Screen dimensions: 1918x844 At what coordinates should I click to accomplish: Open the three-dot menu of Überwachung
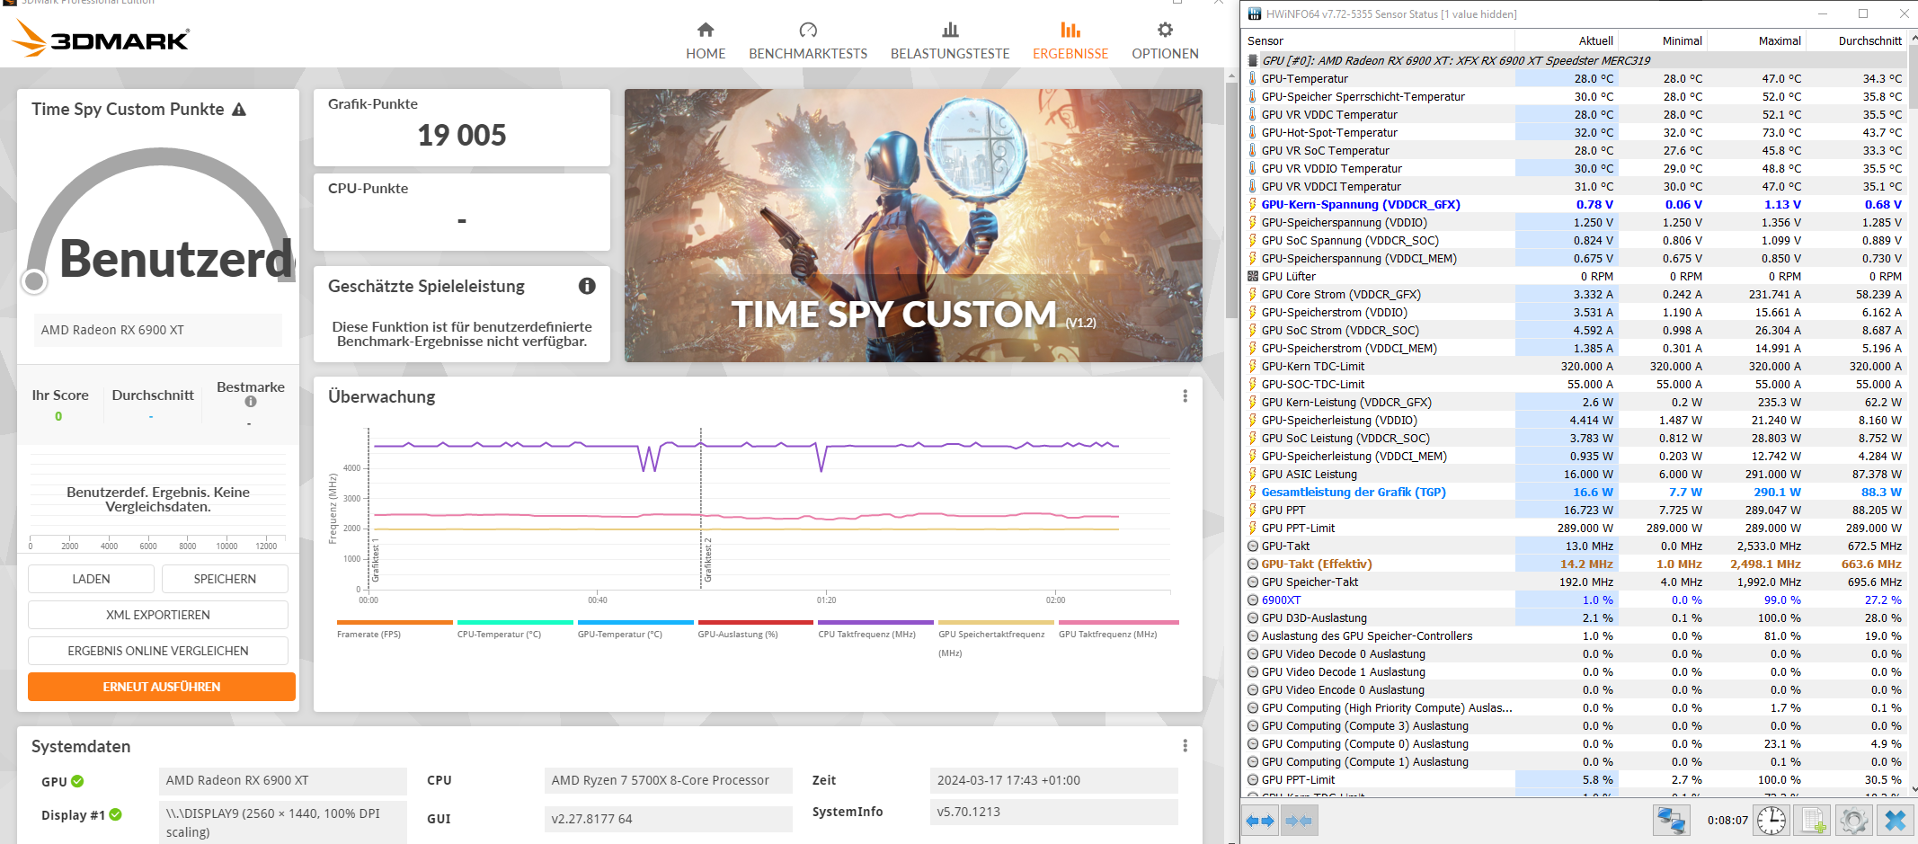(1185, 396)
